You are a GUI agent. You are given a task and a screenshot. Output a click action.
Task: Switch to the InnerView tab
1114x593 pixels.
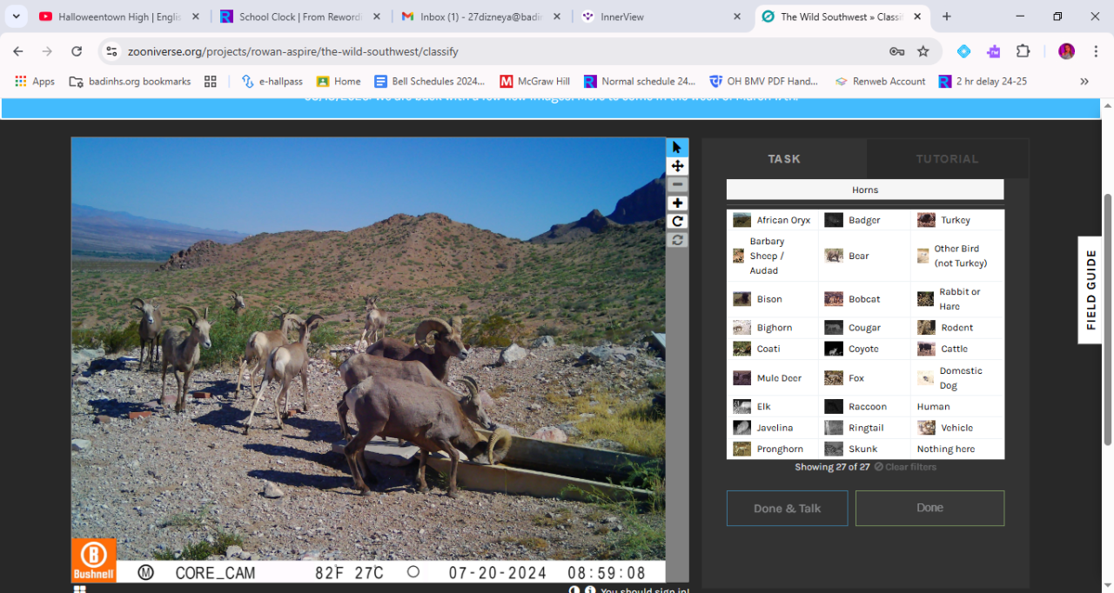click(662, 17)
